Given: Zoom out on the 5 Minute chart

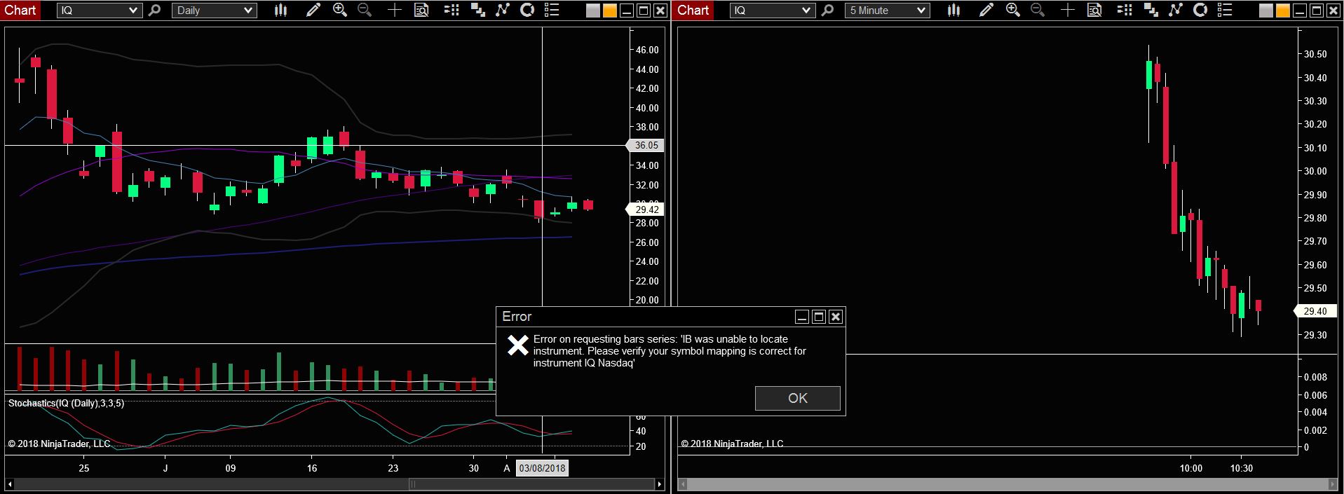Looking at the screenshot, I should tap(1038, 11).
